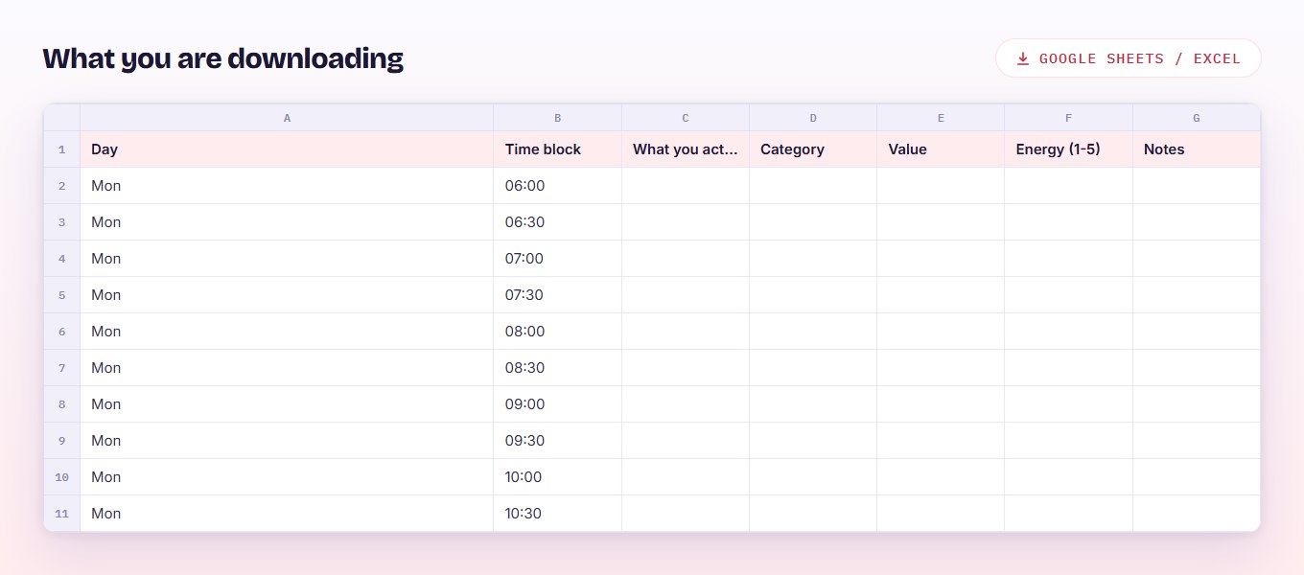Click the empty Notes cell in the 06:00 row
Screen dimensions: 1304x575
pos(1197,186)
